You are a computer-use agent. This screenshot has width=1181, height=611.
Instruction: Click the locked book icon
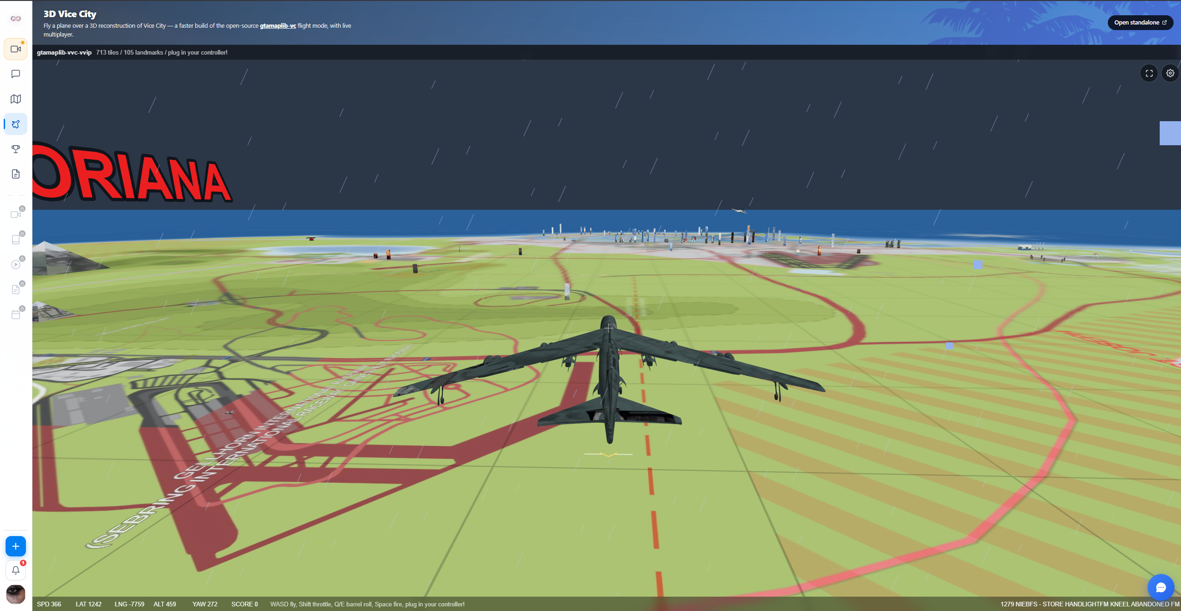coord(16,240)
